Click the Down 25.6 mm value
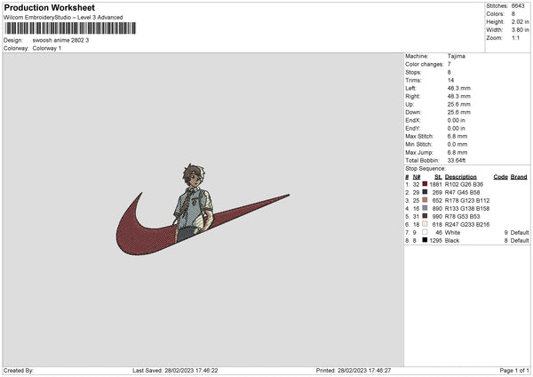The image size is (533, 377). pyautogui.click(x=459, y=112)
